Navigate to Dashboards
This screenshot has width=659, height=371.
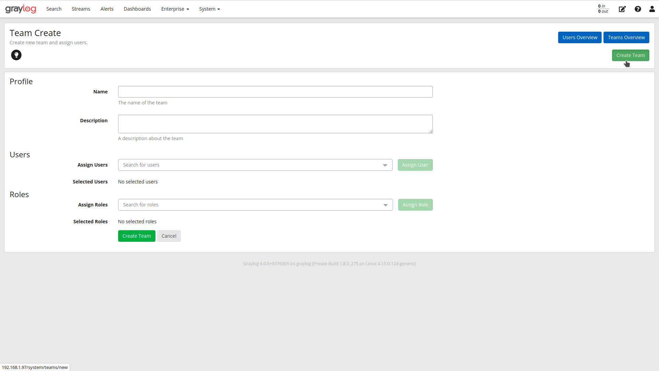point(137,9)
